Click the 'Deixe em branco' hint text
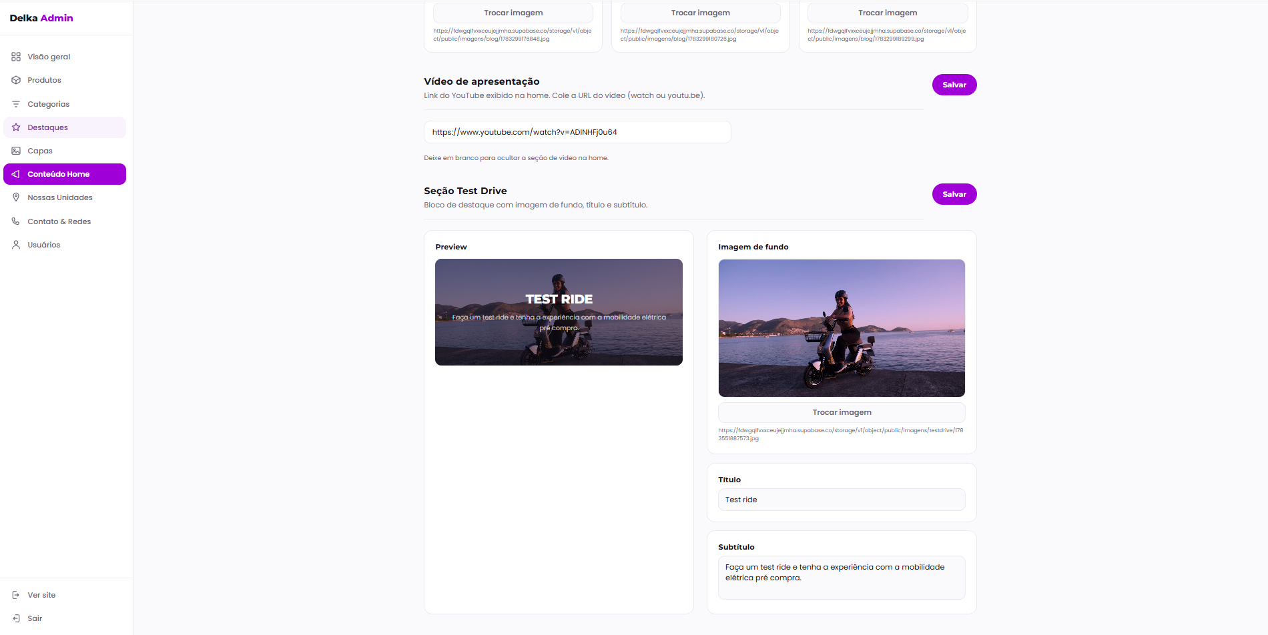The width and height of the screenshot is (1268, 635). point(516,158)
